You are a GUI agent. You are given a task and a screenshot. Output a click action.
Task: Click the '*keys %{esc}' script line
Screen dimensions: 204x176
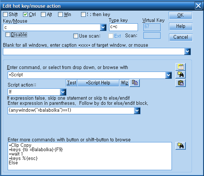tap(23, 158)
